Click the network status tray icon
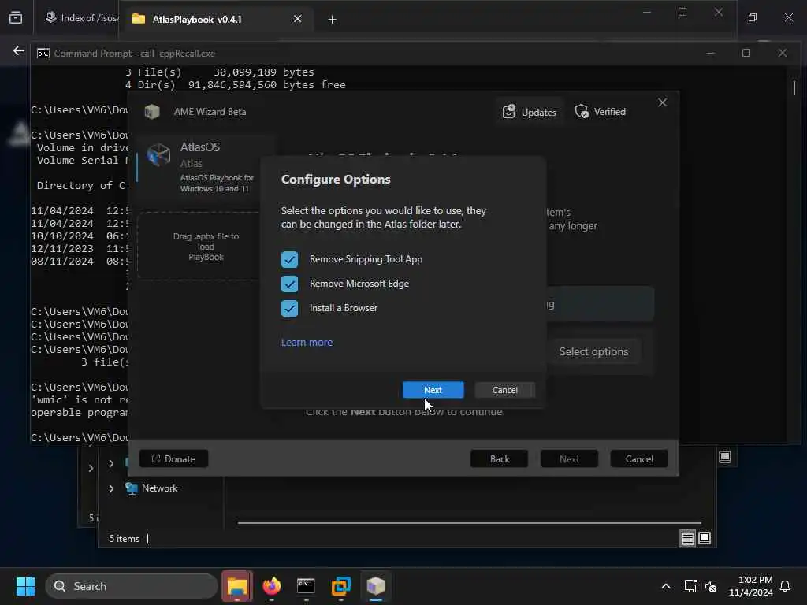This screenshot has height=605, width=807. coord(690,586)
